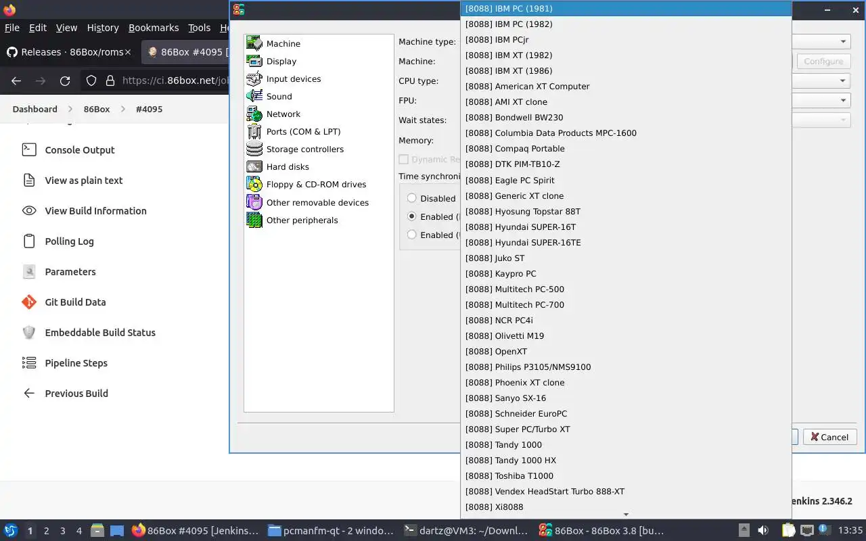Open the taskbar start menu icon
The height and width of the screenshot is (541, 866).
coord(11,530)
